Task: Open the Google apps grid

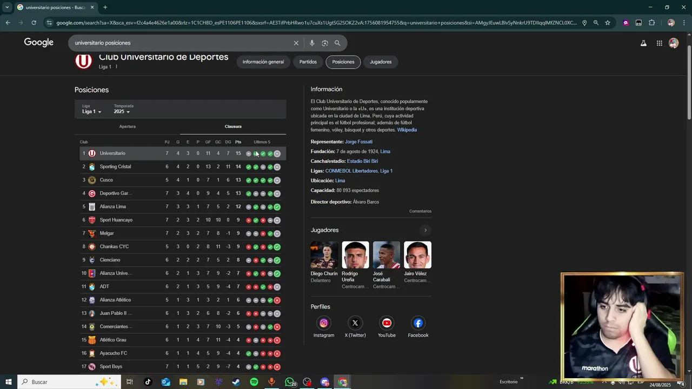Action: tap(660, 43)
